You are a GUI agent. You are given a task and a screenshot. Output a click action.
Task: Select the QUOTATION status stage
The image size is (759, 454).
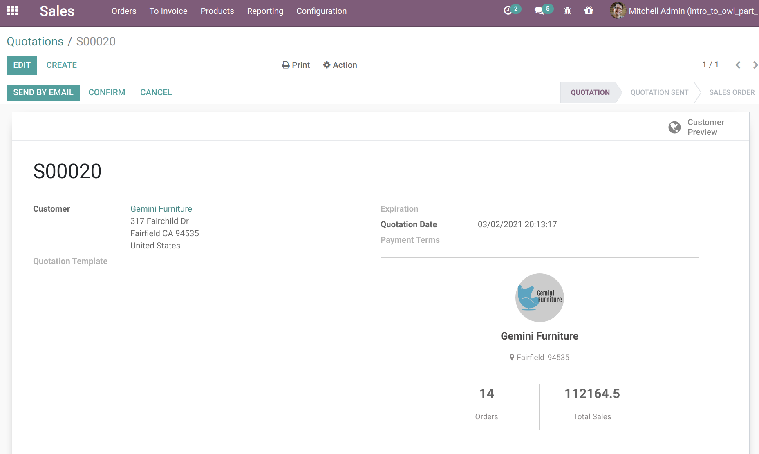(590, 93)
